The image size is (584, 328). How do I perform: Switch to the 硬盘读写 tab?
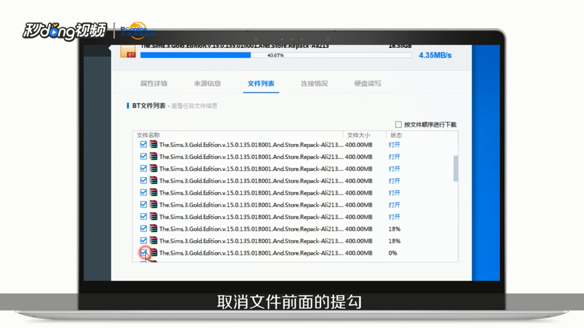367,84
